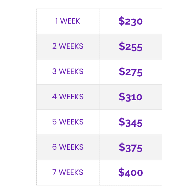This screenshot has width=194, height=194.
Task: Pick the $310 price
Action: pyautogui.click(x=130, y=97)
